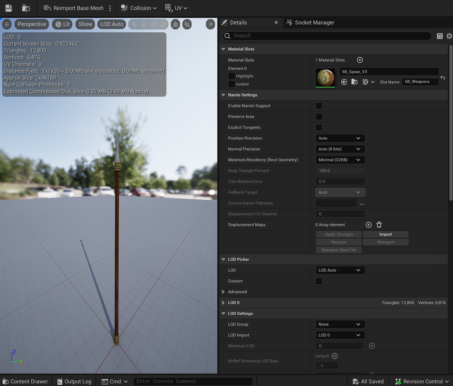This screenshot has width=453, height=386.
Task: Click the Save asset floppy icon
Action: (x=8, y=8)
